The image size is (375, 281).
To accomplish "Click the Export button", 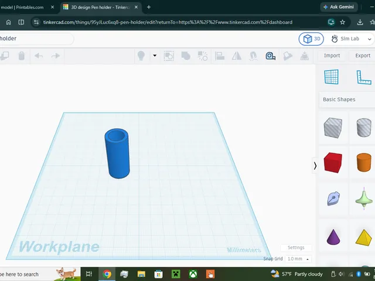I will click(x=362, y=56).
